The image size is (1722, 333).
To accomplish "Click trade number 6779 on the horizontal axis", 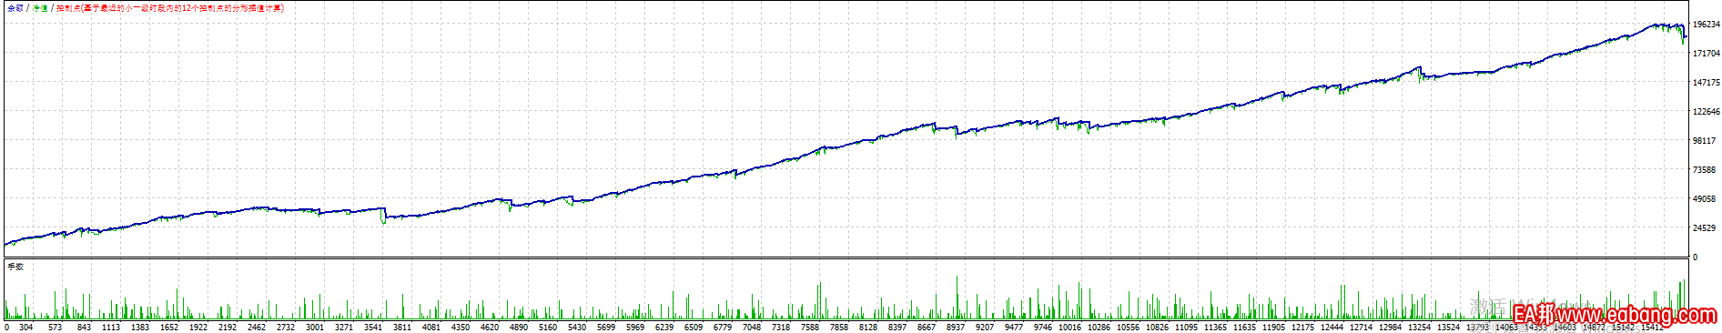I will 723,327.
